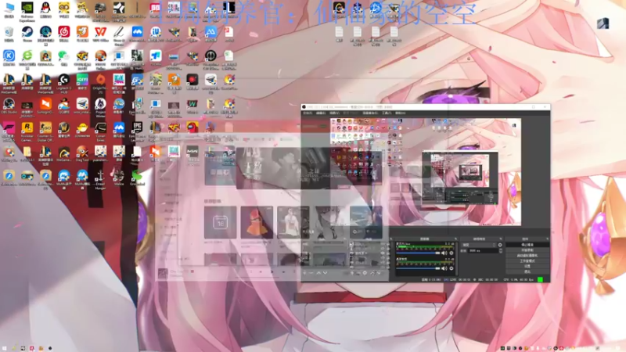
Task: Open the green iQIYI desktop shortcut
Action: pos(82,82)
